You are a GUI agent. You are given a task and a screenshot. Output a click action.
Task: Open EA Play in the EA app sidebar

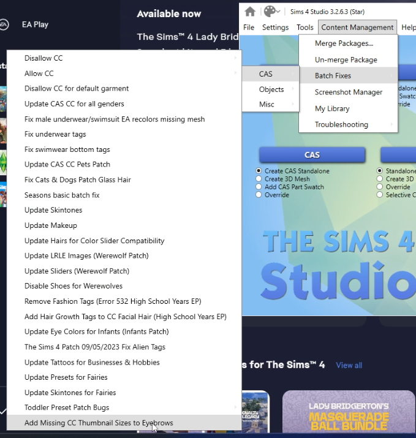coord(35,25)
